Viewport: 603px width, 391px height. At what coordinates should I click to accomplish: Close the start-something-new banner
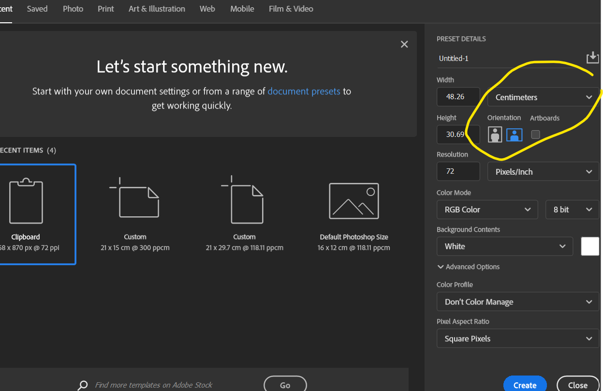coord(404,45)
